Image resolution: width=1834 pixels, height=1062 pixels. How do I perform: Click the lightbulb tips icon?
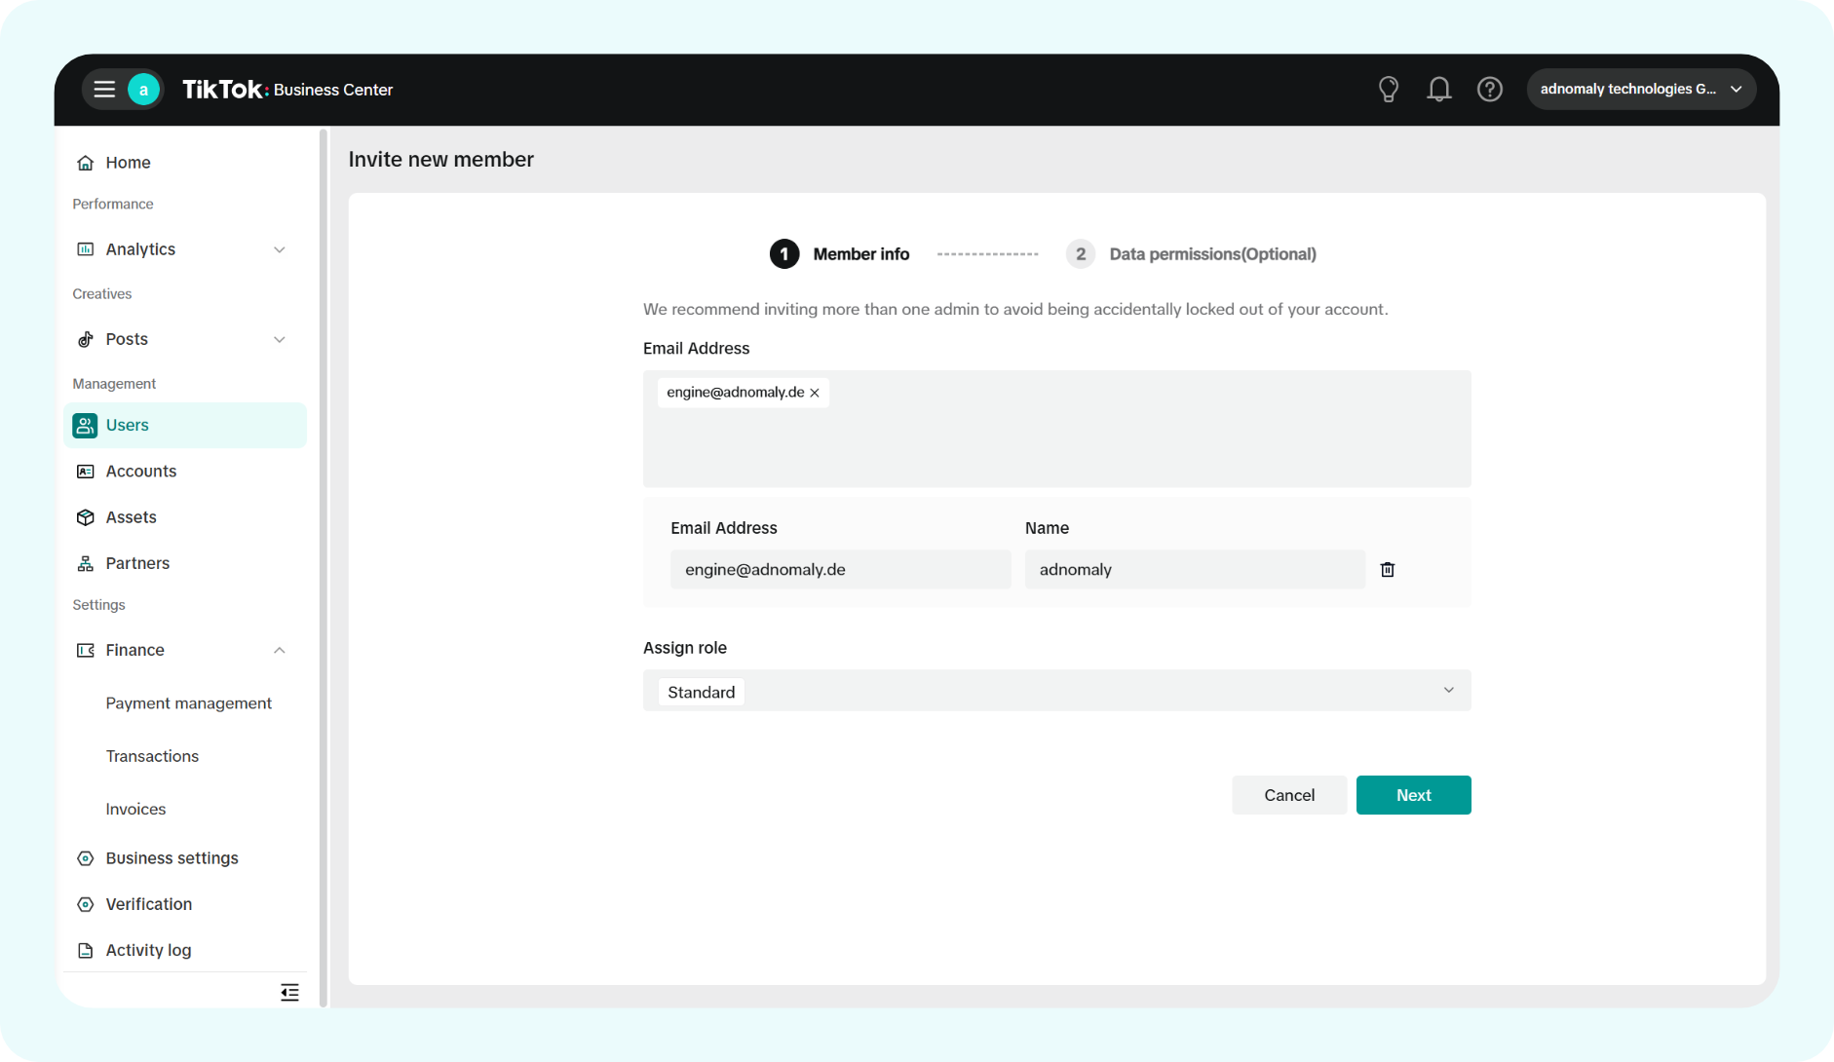(x=1389, y=90)
